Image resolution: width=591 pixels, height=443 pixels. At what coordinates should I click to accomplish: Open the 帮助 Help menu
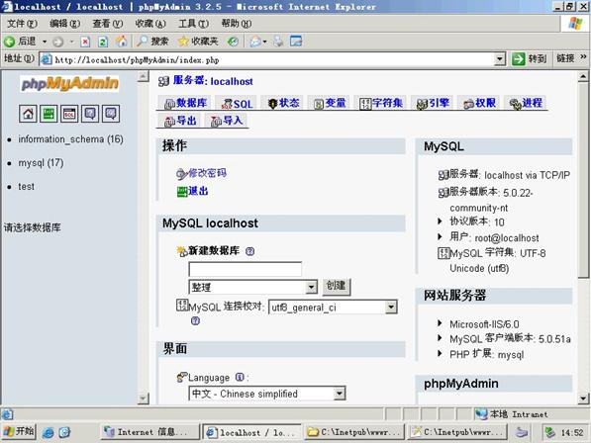(237, 24)
